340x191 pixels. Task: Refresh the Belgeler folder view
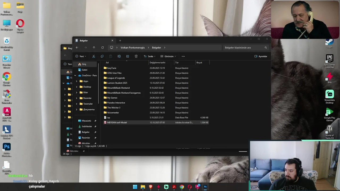pos(102,47)
